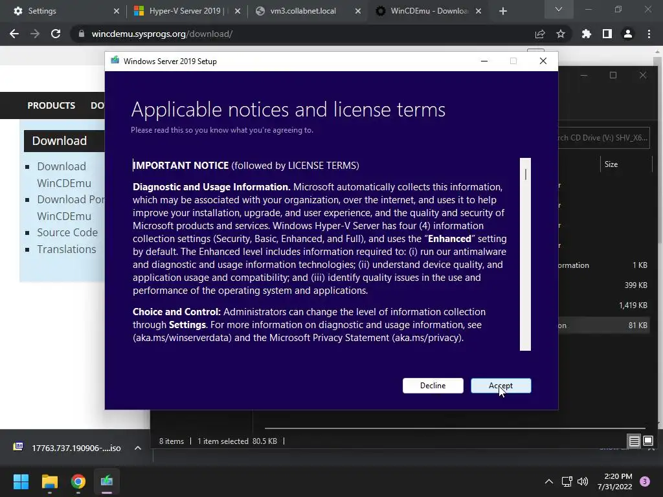This screenshot has width=663, height=497.
Task: Select the 81 KB file row in Explorer
Action: (x=603, y=326)
